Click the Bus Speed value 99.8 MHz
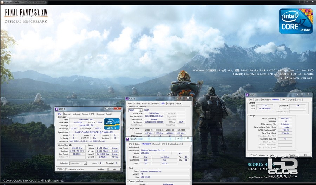This screenshot has height=185, width=316. (x=77, y=154)
